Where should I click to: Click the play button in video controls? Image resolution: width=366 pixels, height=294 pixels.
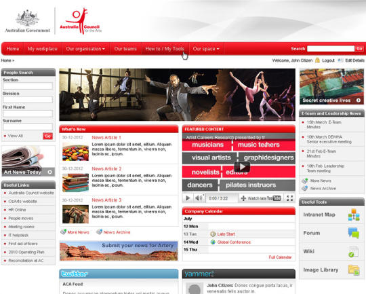pos(188,198)
